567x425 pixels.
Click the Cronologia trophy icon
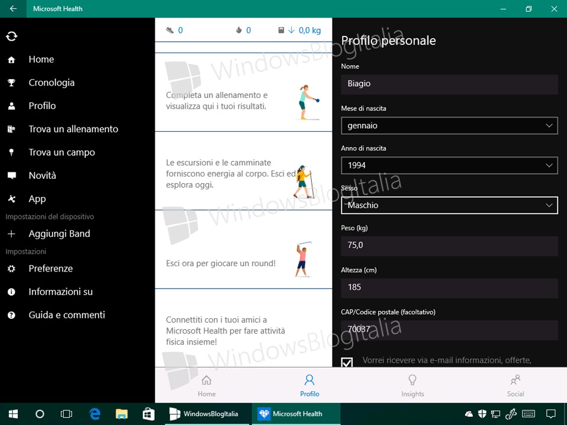click(x=12, y=83)
